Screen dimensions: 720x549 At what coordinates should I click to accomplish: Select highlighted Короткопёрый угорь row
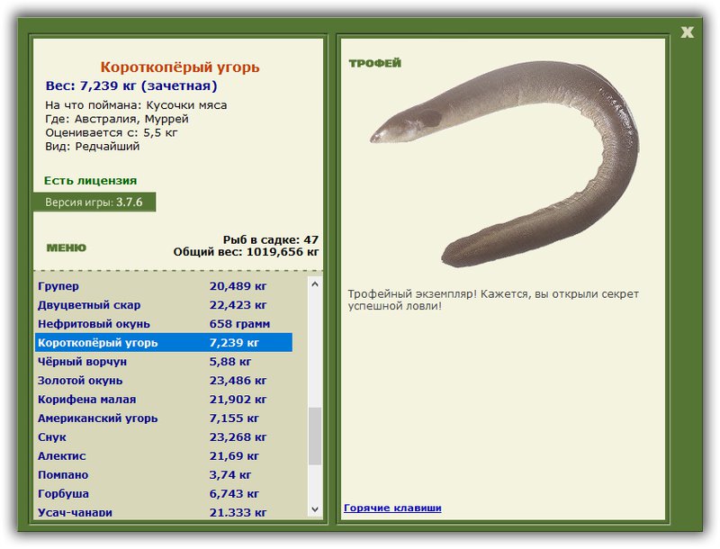click(164, 342)
